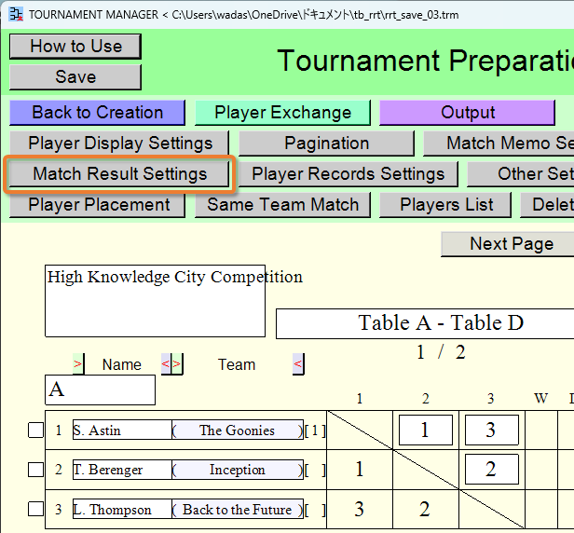Edit the Table A - Table D heading field

[x=425, y=323]
